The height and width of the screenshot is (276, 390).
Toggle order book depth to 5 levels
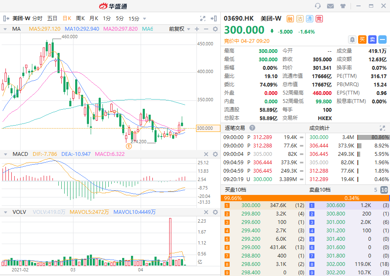(376, 190)
